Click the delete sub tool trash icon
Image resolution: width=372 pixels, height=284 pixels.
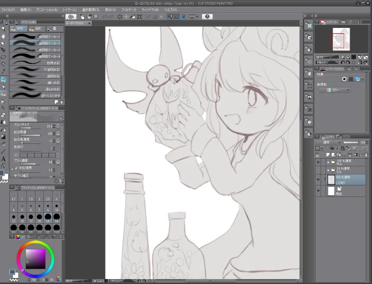(61, 102)
